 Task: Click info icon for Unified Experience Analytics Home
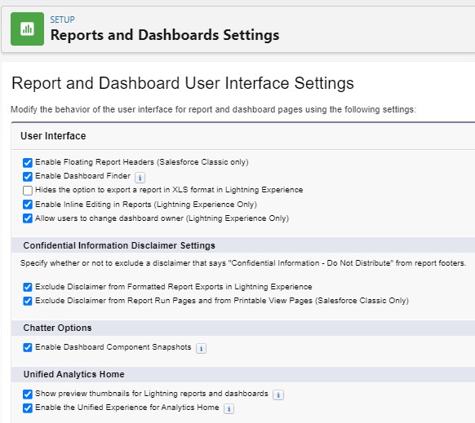pyautogui.click(x=229, y=409)
